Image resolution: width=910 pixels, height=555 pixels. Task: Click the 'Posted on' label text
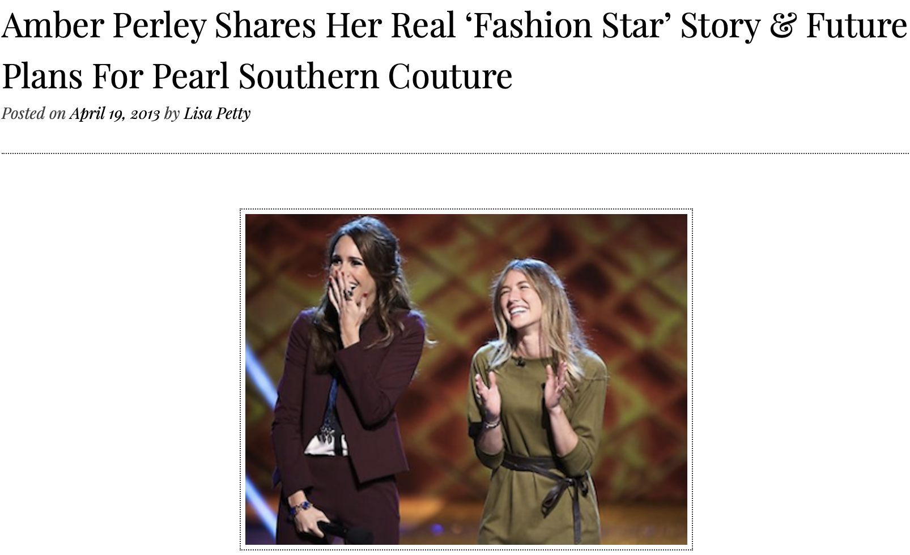pos(33,113)
